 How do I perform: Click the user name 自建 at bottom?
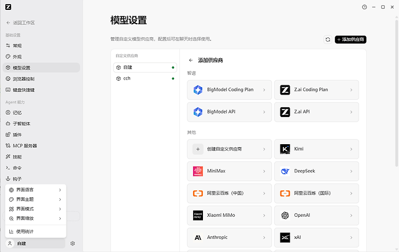[21, 243]
